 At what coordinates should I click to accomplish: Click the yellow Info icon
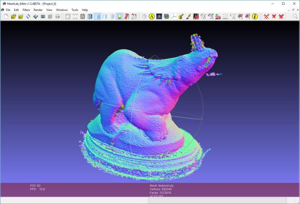click(x=255, y=16)
